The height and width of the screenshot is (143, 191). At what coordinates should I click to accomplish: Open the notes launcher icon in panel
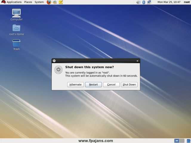61,2
